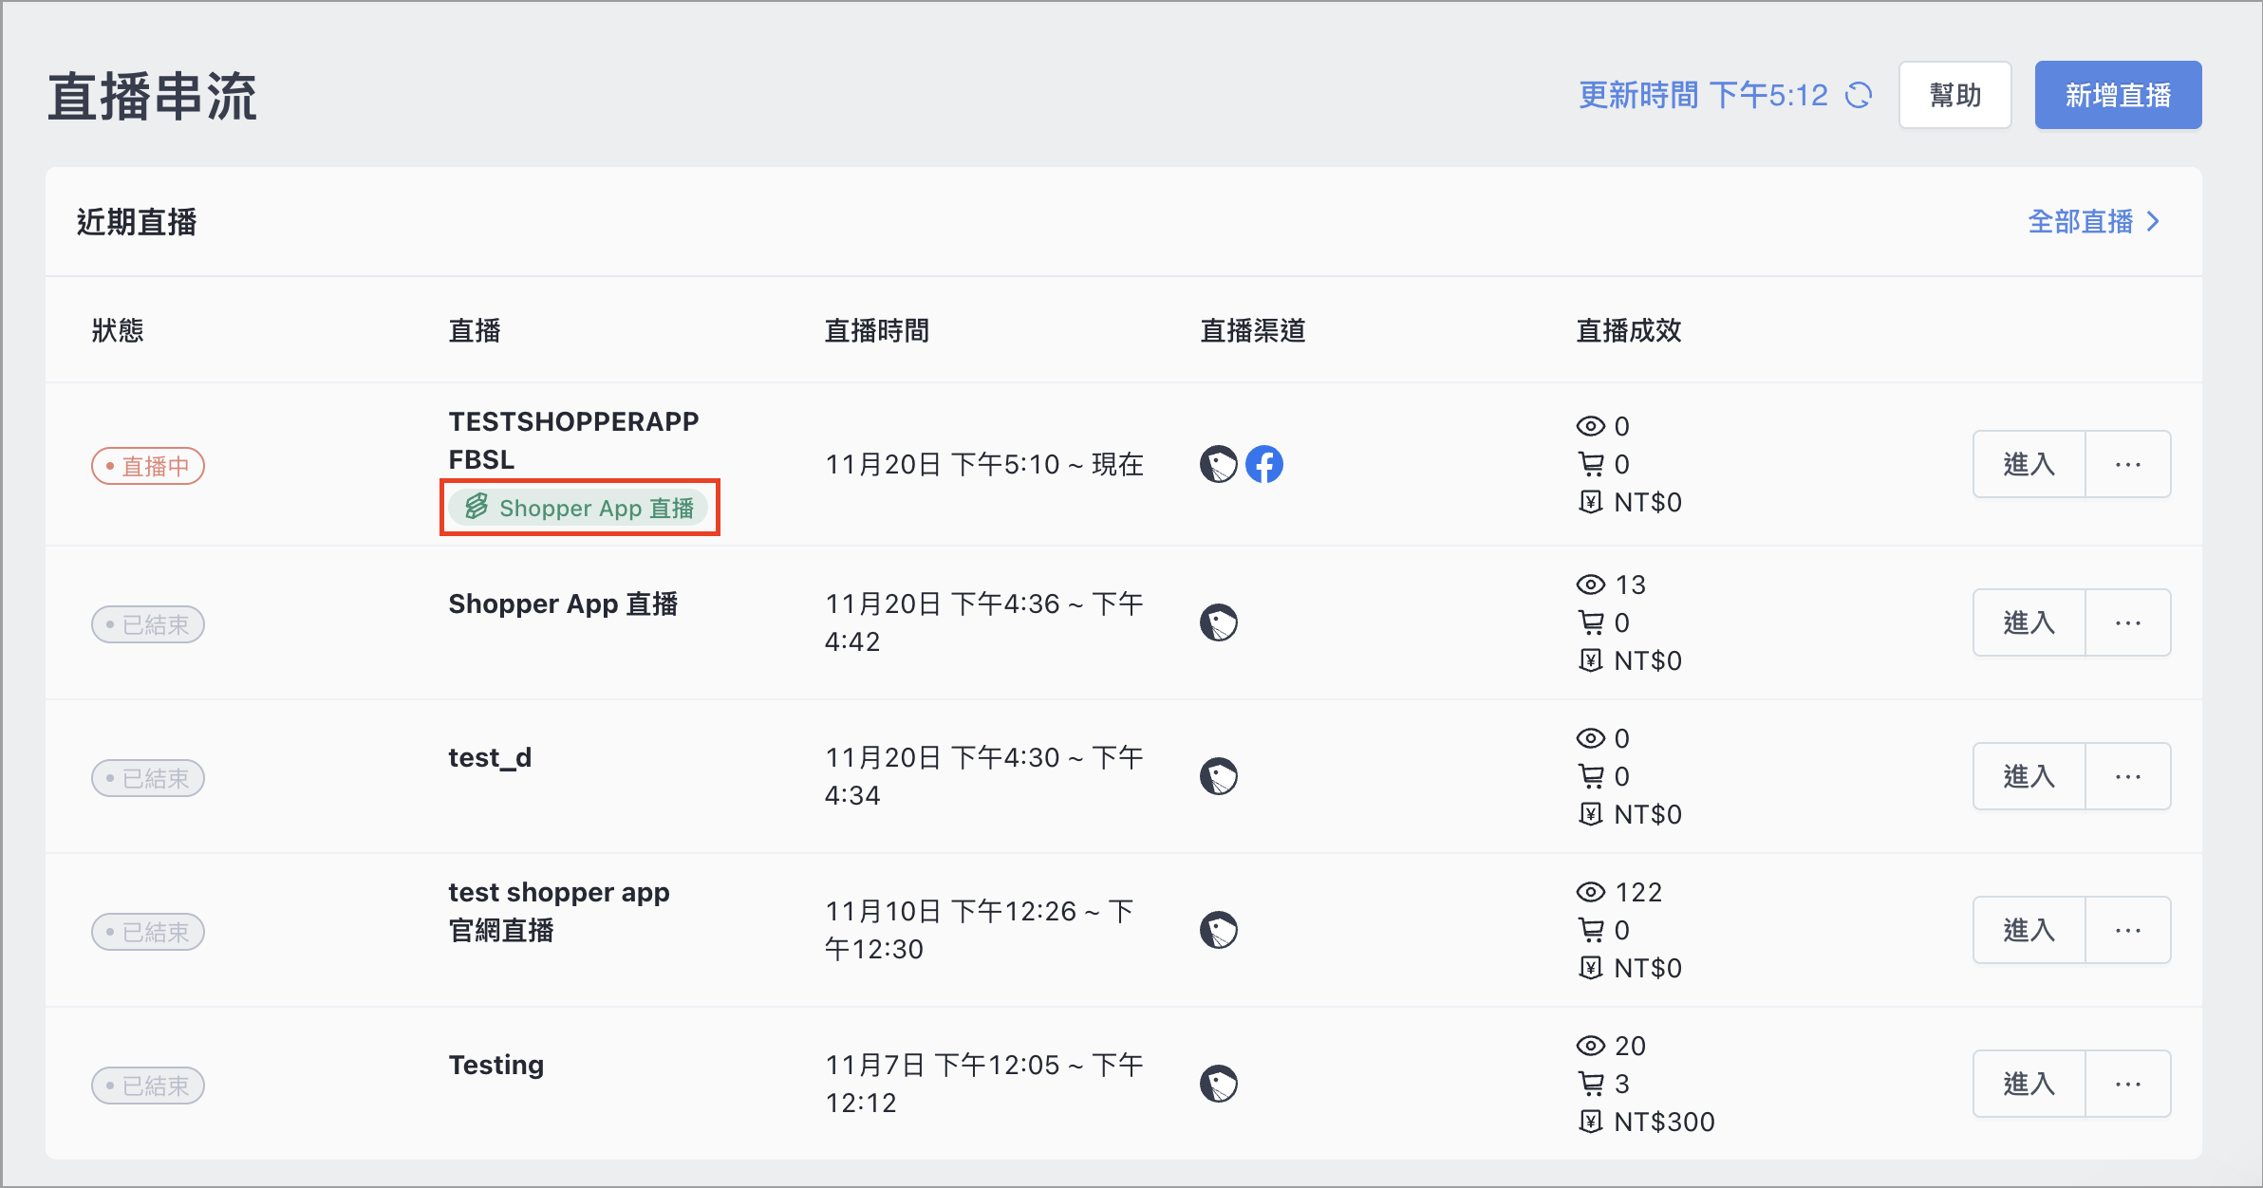Click the 已結束 badge in Shopper App 直播 row
Viewport: 2263px width, 1188px height.
pos(148,624)
